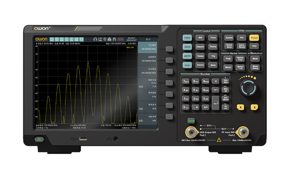Tap the red UNCAL indicator
The width and height of the screenshot is (287, 177).
click(x=121, y=39)
